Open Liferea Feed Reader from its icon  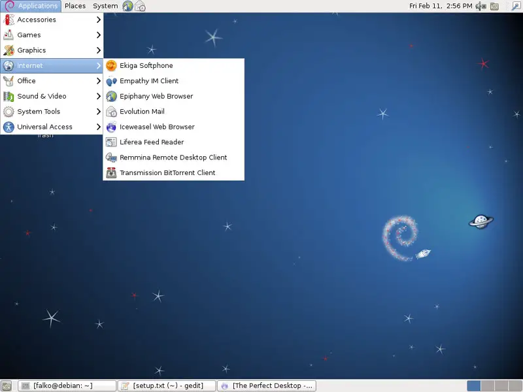click(x=111, y=142)
